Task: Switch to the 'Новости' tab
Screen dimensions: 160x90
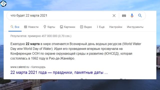Action: (x=31, y=27)
